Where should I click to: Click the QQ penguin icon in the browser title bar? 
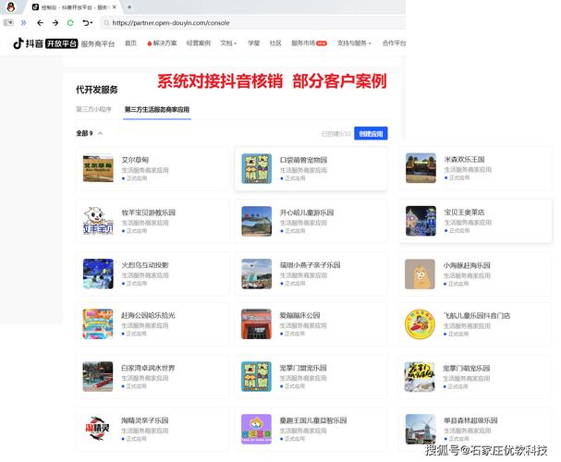(x=11, y=6)
